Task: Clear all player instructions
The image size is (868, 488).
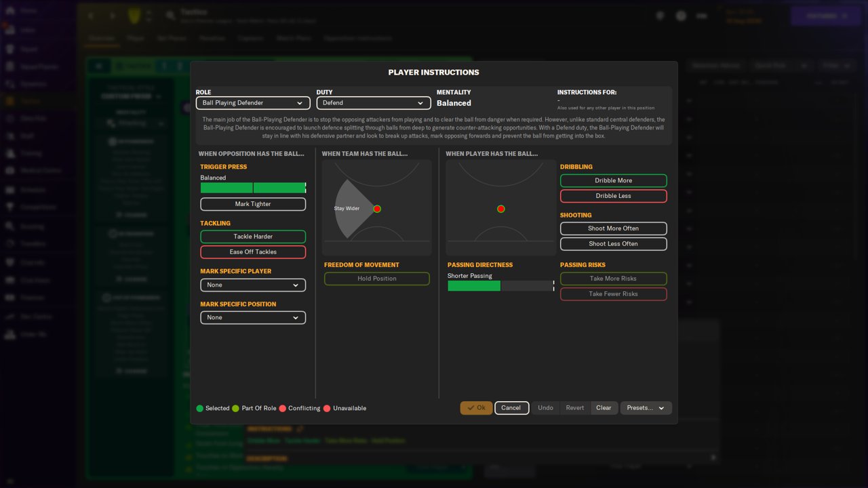Action: point(604,408)
